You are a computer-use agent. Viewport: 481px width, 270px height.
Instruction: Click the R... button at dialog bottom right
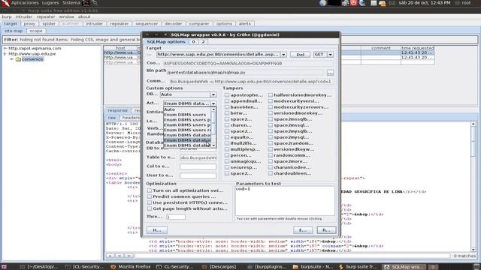326,230
